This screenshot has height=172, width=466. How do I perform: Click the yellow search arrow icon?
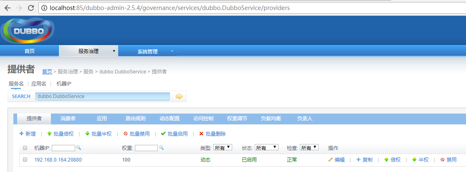179,96
